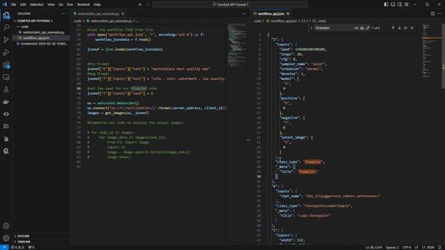Collapse the code folder
The width and height of the screenshot is (445, 250).
(x=25, y=26)
